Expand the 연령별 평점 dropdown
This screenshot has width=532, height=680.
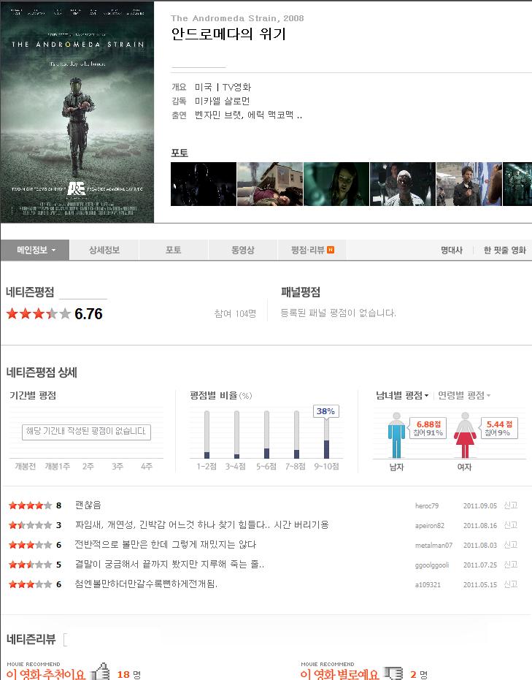[464, 396]
